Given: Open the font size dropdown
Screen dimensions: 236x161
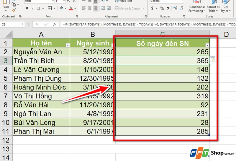Looking at the screenshot, I should (x=64, y=1).
